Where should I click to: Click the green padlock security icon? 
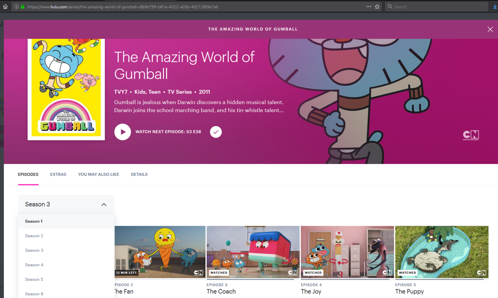23,7
